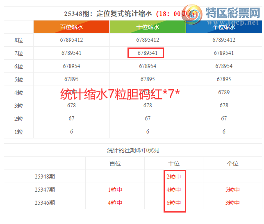The image size is (264, 224).
Task: Click the 5粒 row label
Action: 18,79
